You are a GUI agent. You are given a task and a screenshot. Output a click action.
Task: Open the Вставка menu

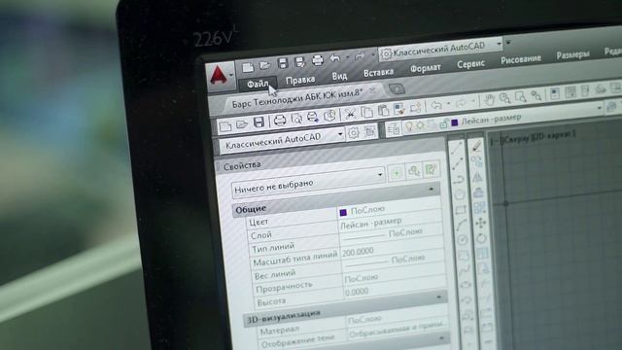coord(378,72)
